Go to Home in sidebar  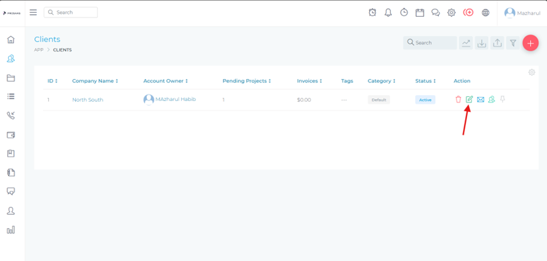pos(11,39)
